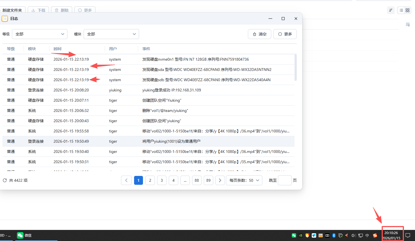Viewport: 415px width, 241px height.
Task: Click the 更多 button in log window
Action: click(x=285, y=34)
